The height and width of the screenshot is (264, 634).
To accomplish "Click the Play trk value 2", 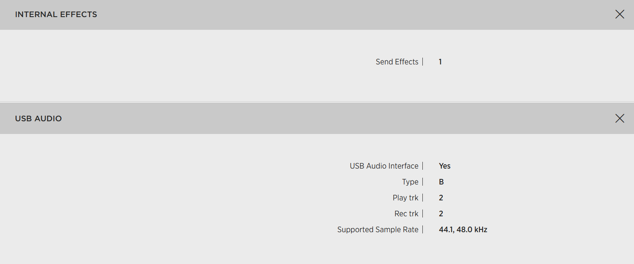I will click(x=441, y=198).
